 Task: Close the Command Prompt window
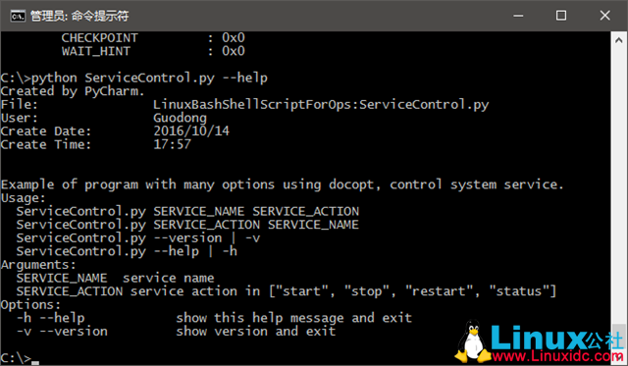[604, 16]
